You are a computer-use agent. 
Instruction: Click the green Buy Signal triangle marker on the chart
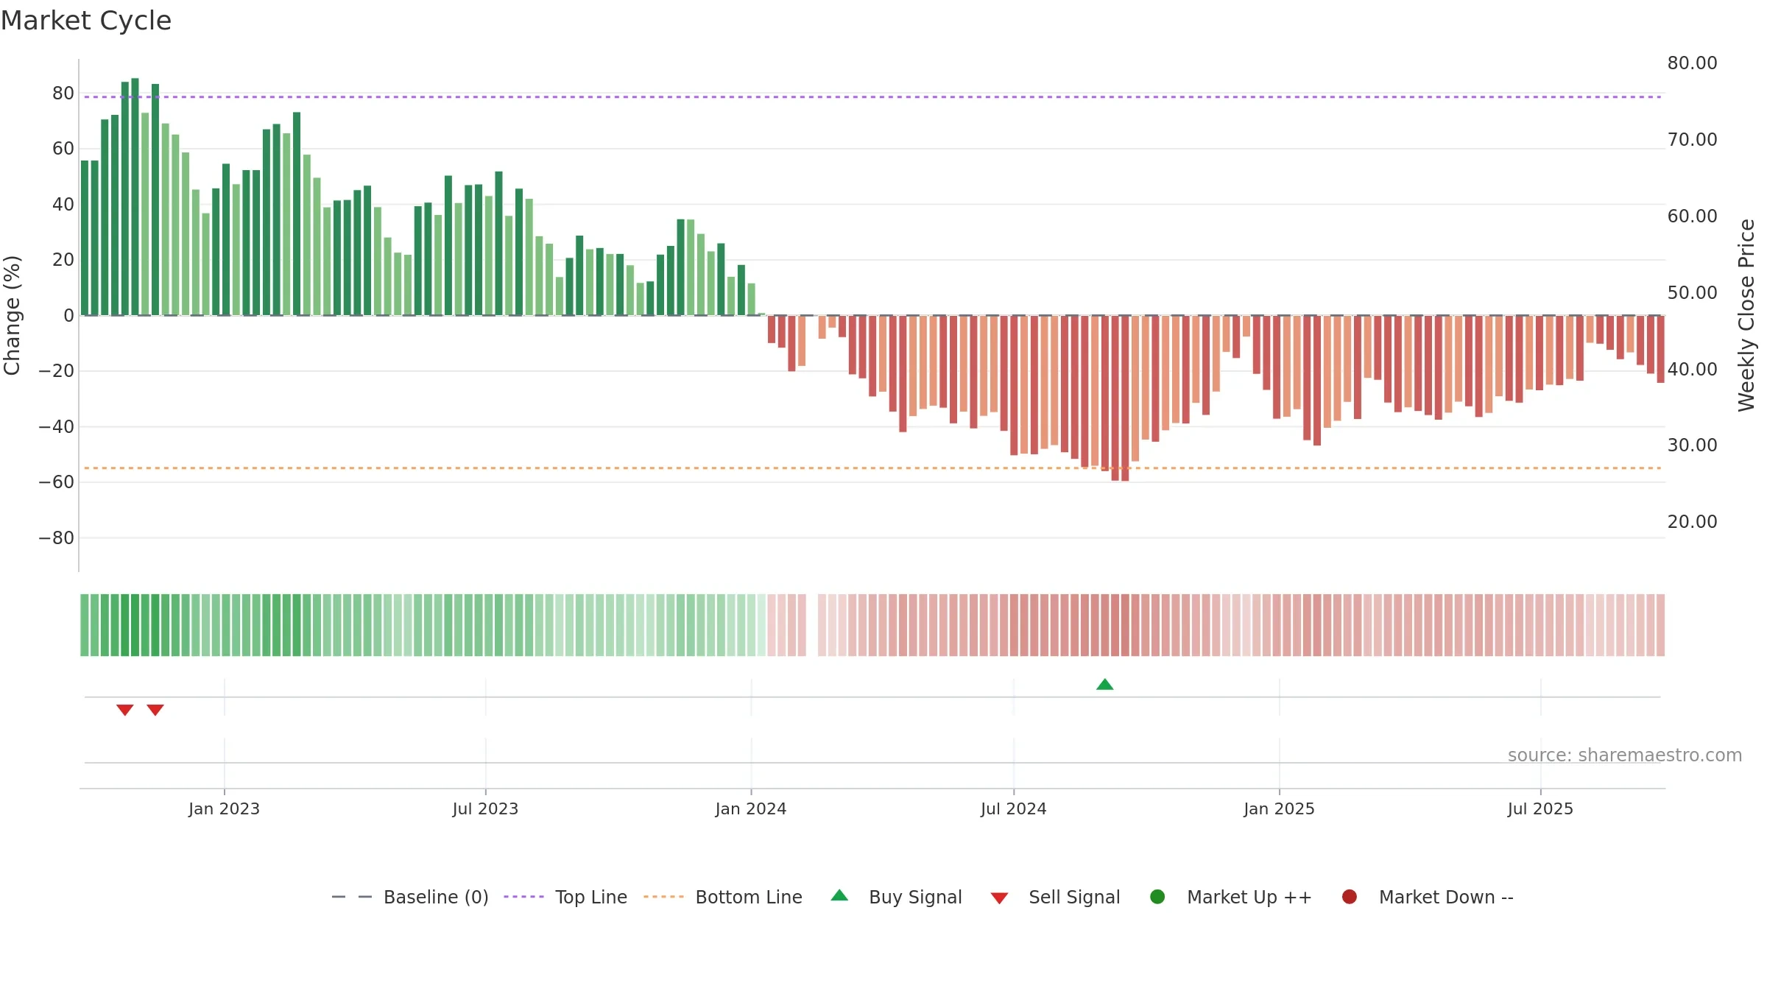[x=1104, y=684]
